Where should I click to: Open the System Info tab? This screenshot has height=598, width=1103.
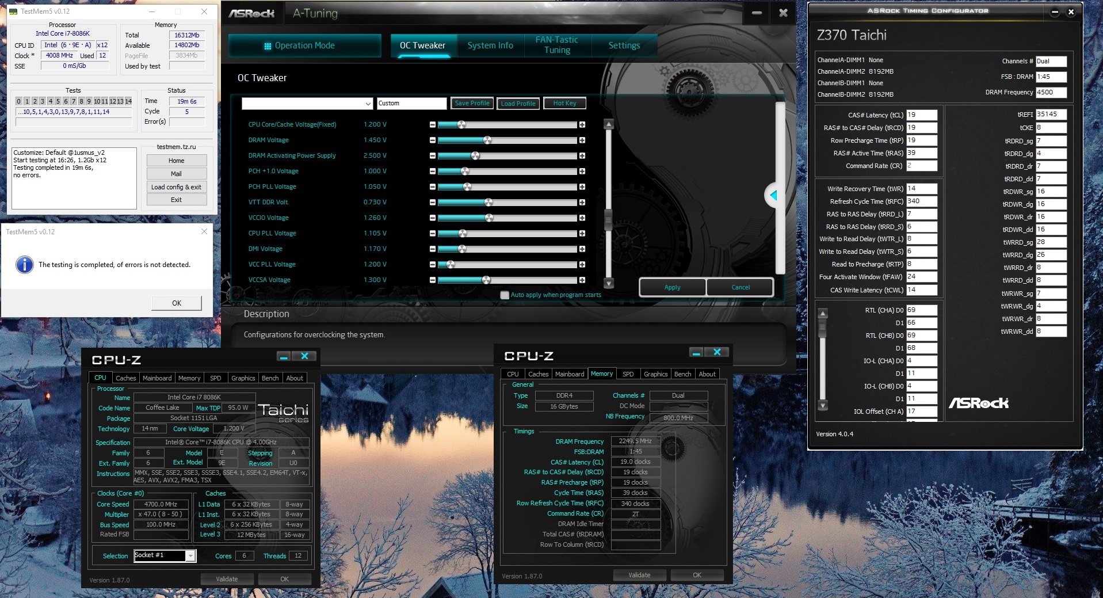[490, 45]
